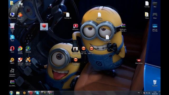Select the Компьютер desktop icon
Viewport: 169px width, 95px height.
(12, 15)
